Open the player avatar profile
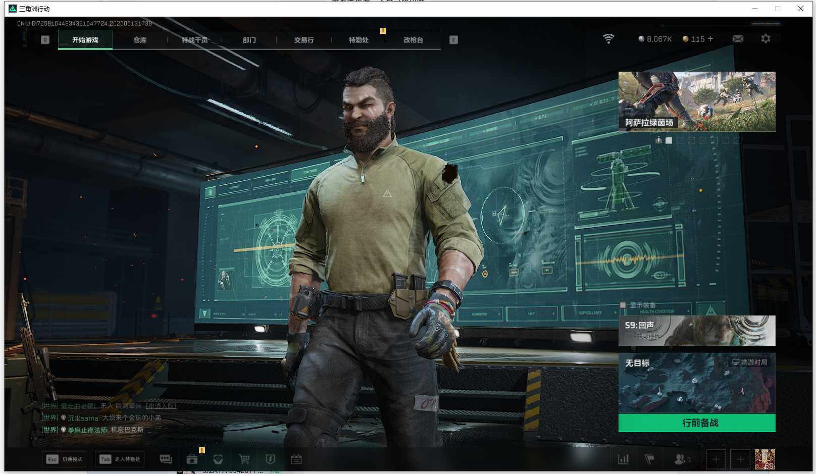The height and width of the screenshot is (474, 816). [764, 459]
